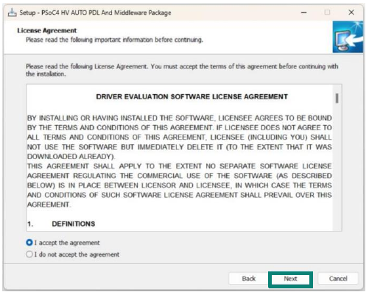Select the I accept the agreement option
This screenshot has width=369, height=292.
pos(63,243)
